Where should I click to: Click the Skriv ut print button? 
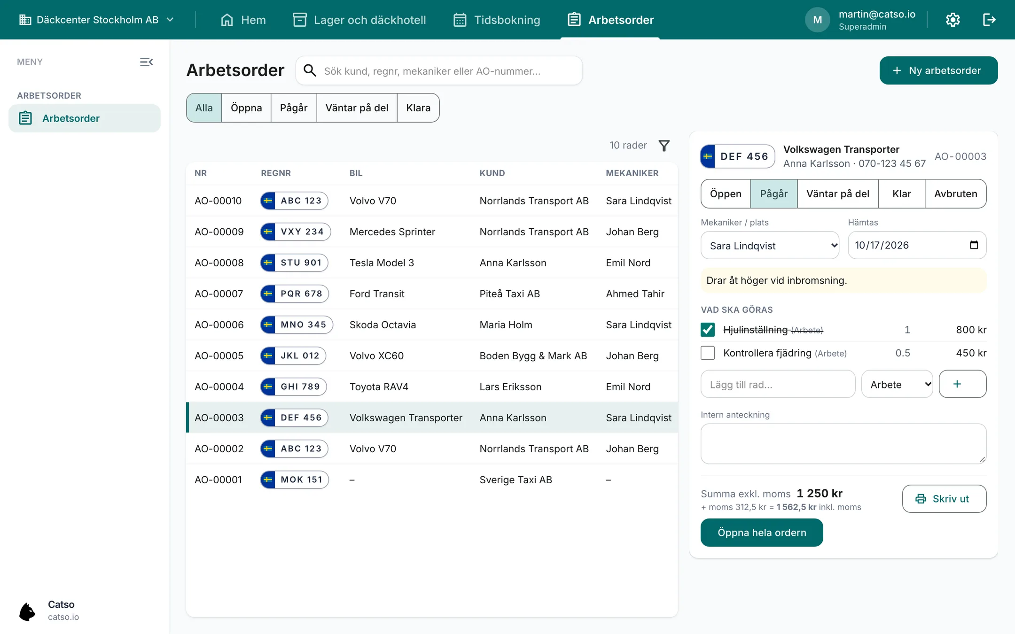pos(944,499)
